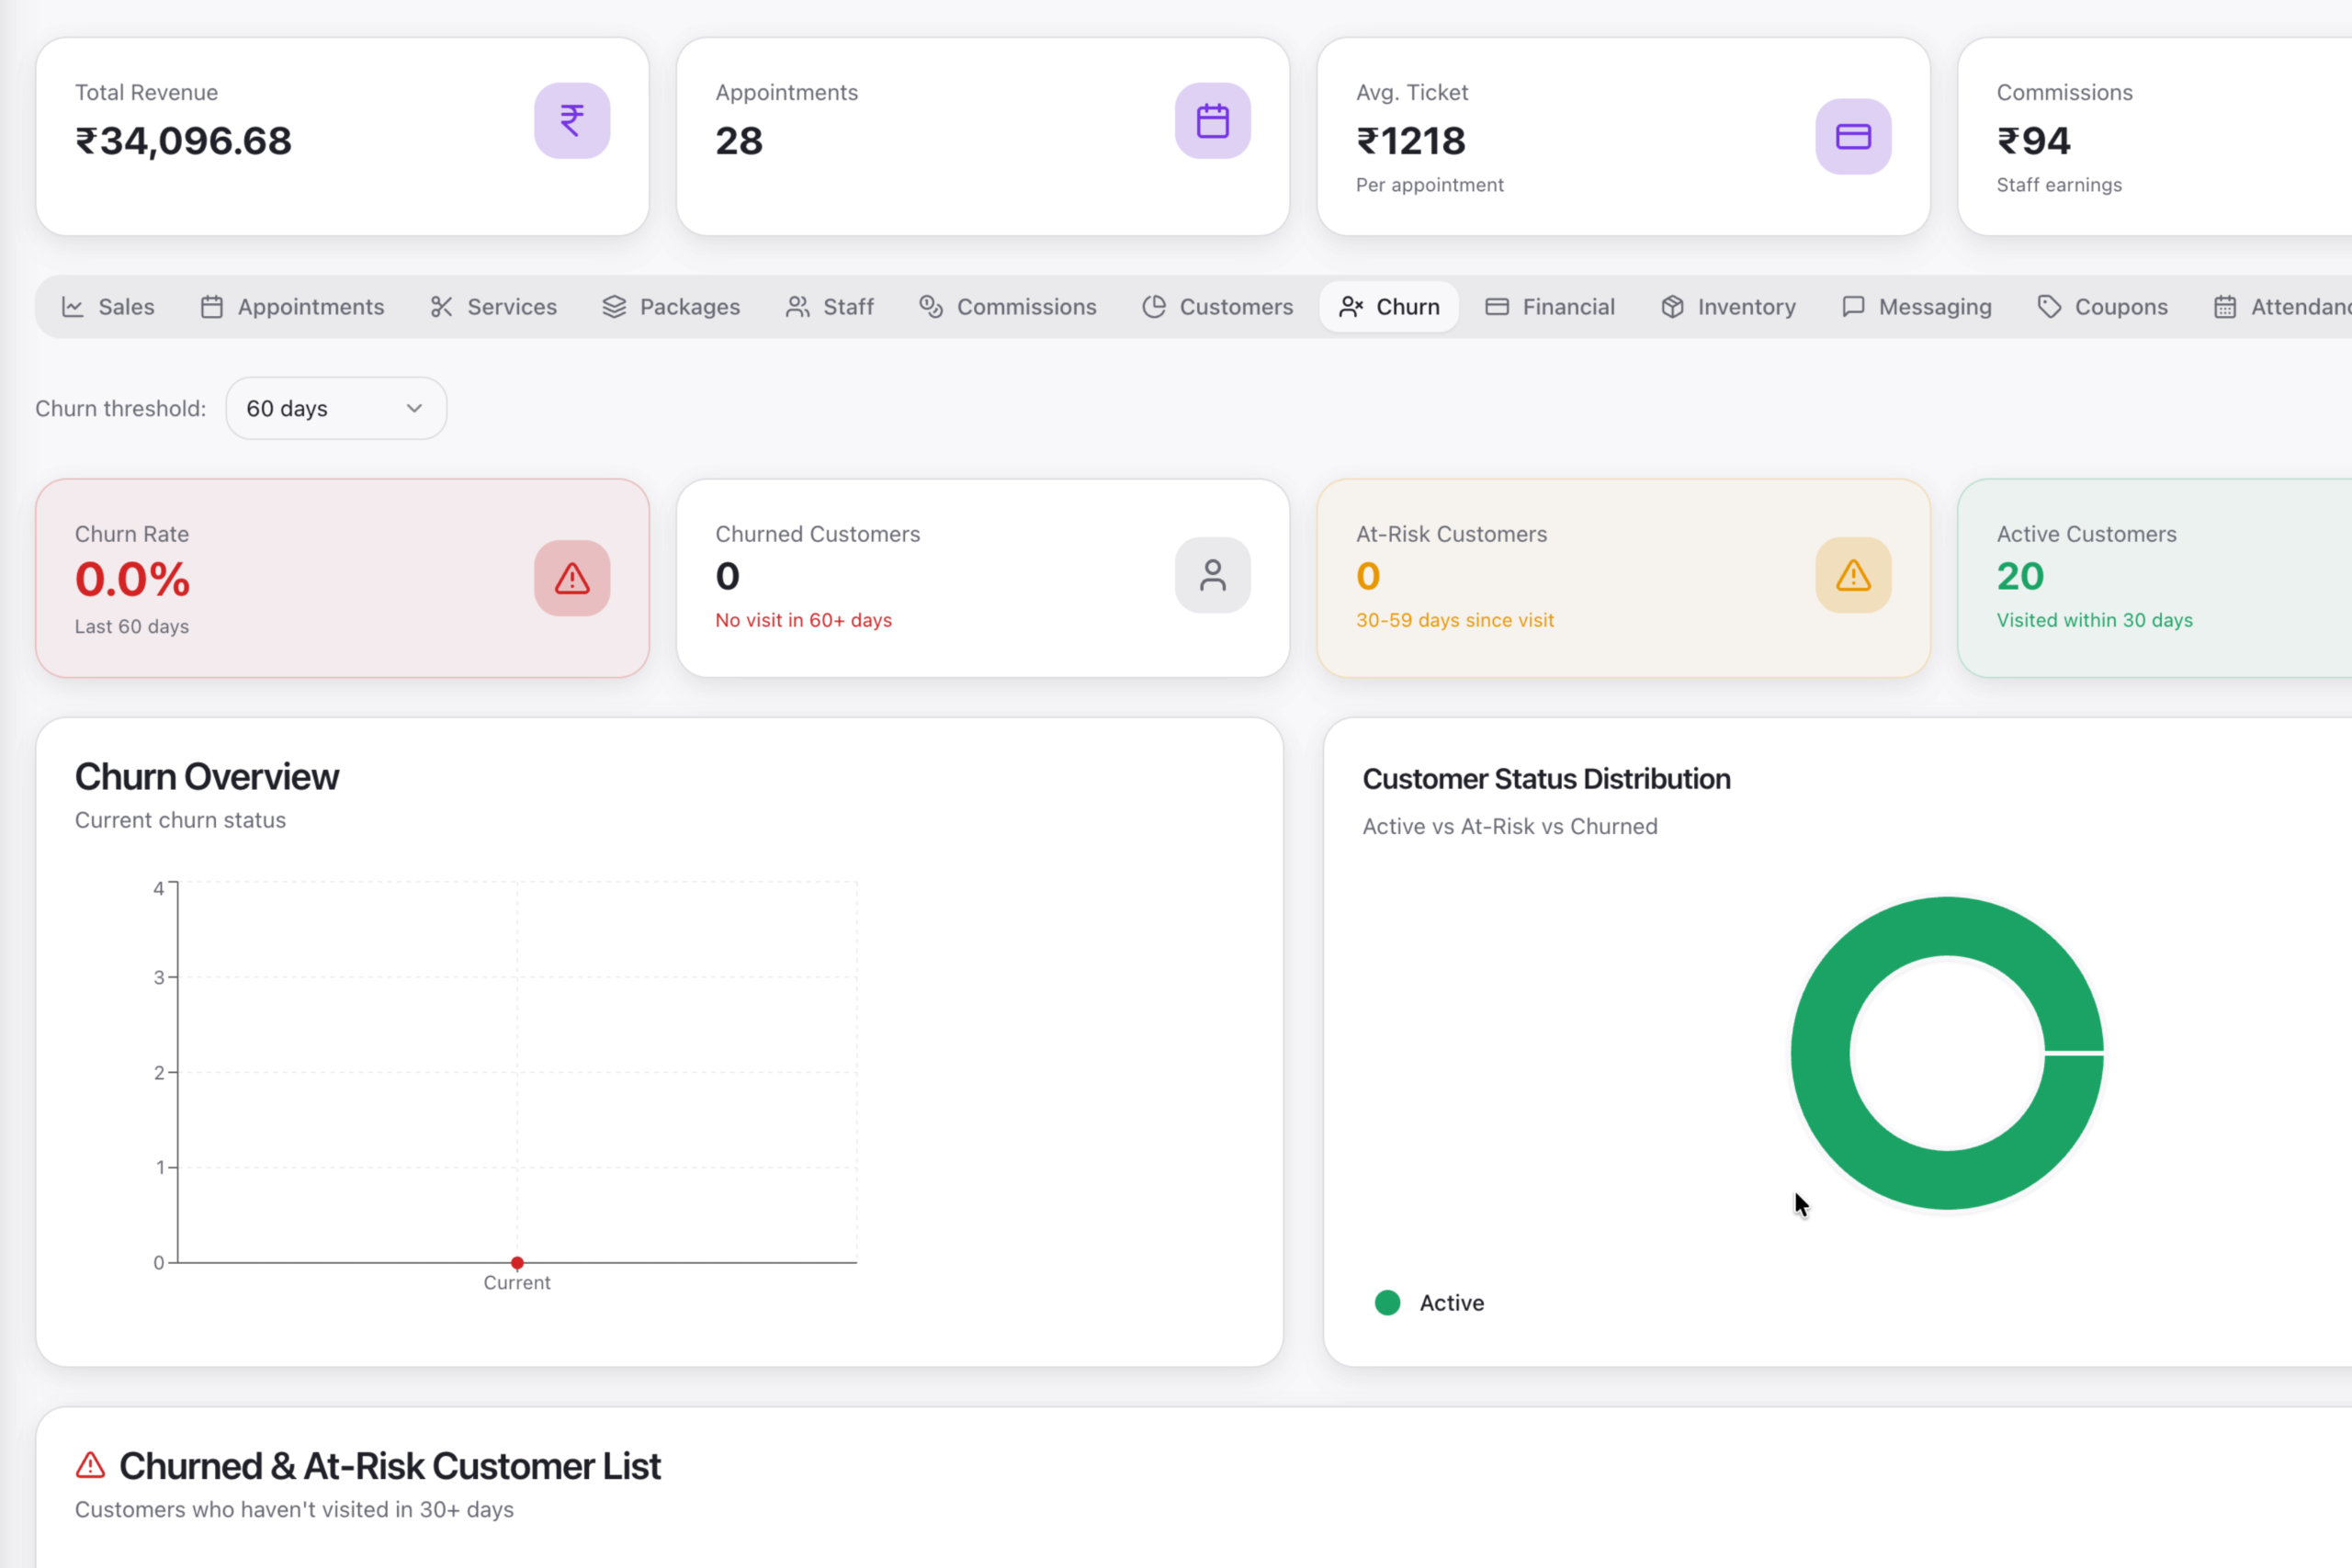This screenshot has height=1568, width=2352.
Task: Click the warning icon beside Churned & At-Risk heading
Action: click(90, 1465)
